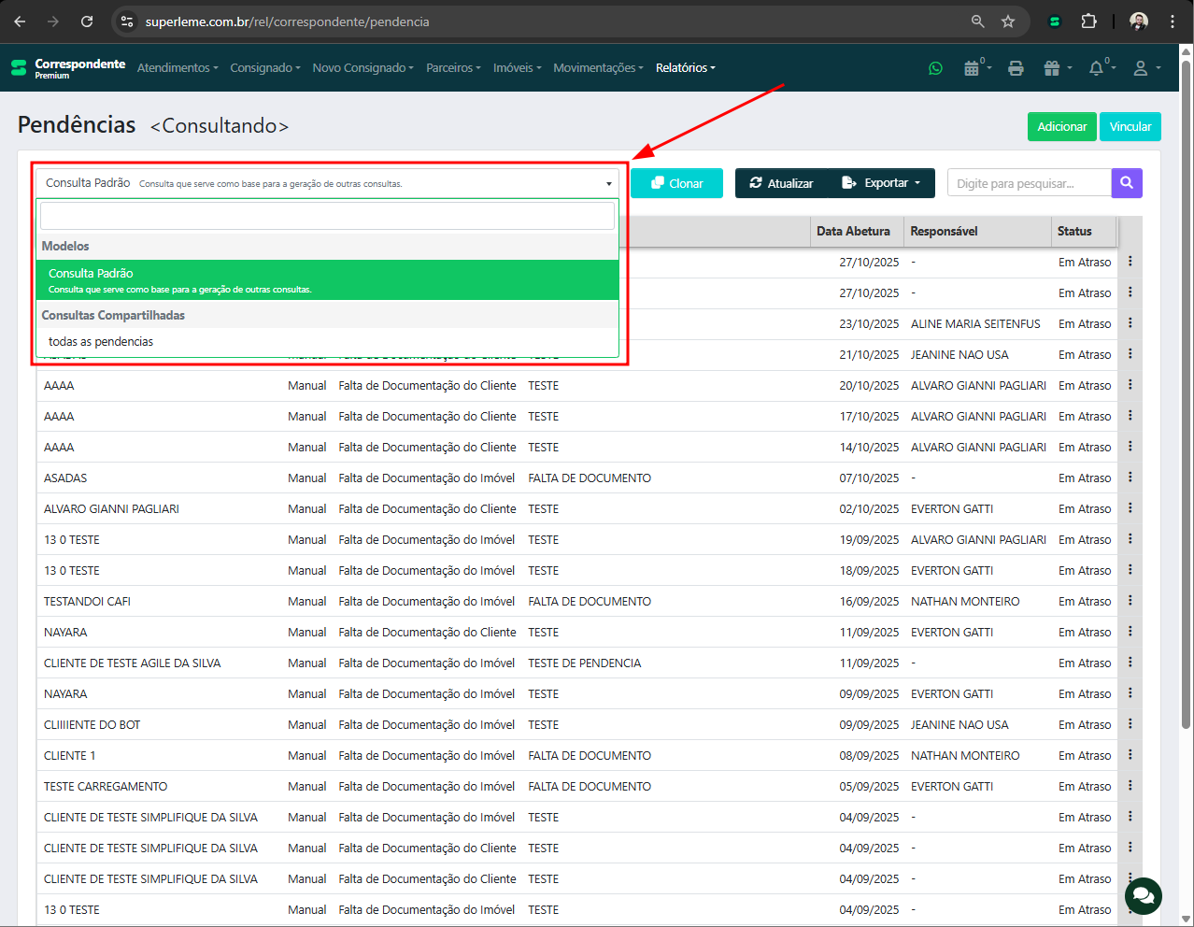Bookmark this page with star icon

[x=1008, y=21]
